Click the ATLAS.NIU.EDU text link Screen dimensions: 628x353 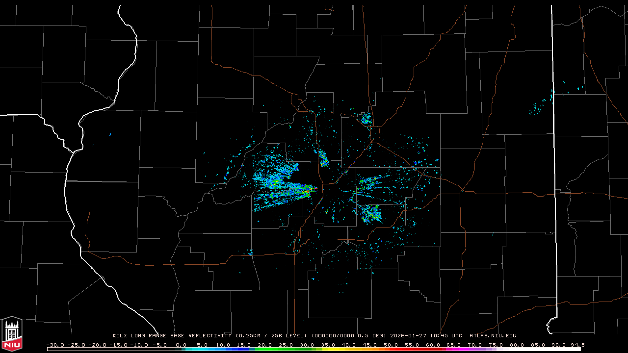pos(493,336)
